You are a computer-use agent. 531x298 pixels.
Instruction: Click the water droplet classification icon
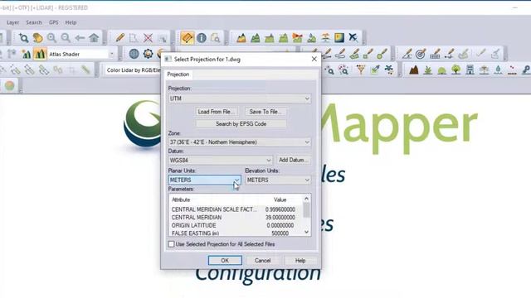498,70
